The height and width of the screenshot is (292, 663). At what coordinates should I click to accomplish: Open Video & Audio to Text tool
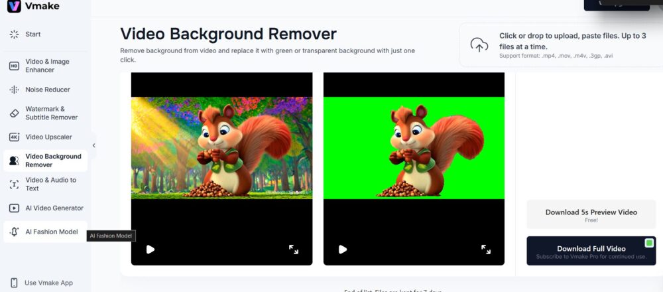(45, 184)
